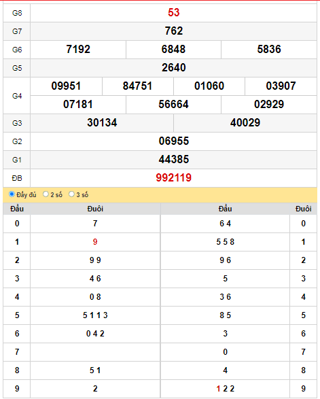The height and width of the screenshot is (399, 320).
Task: Select the "3 số" radio option
Action: [71, 194]
